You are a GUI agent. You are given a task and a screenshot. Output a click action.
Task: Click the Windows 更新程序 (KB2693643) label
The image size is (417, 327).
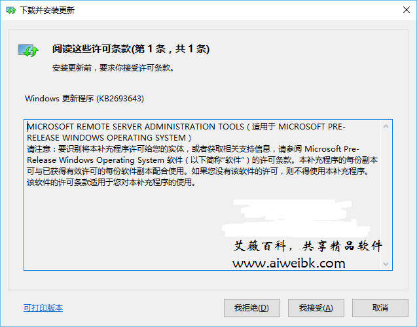tap(84, 99)
